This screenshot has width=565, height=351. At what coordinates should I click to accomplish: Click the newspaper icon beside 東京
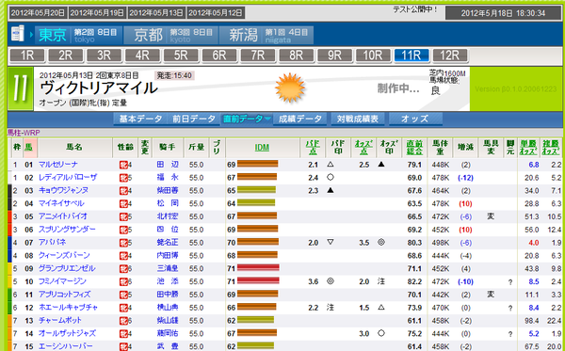point(17,34)
